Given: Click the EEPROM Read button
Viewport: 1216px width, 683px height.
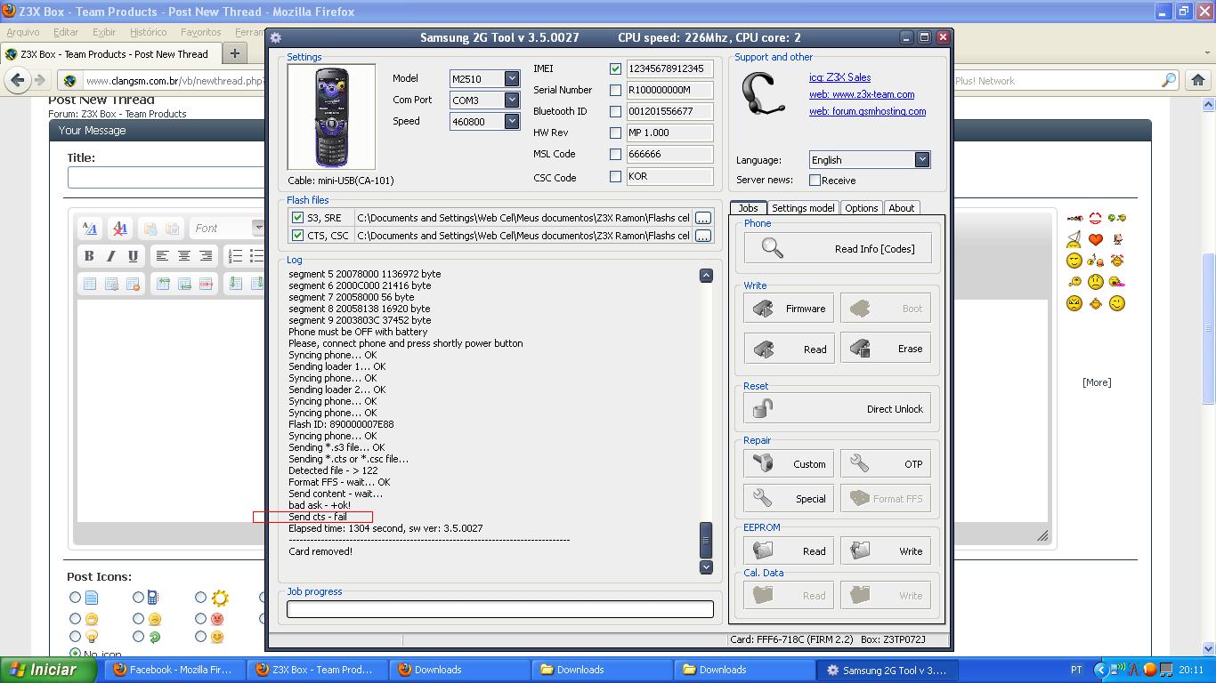Looking at the screenshot, I should 789,551.
